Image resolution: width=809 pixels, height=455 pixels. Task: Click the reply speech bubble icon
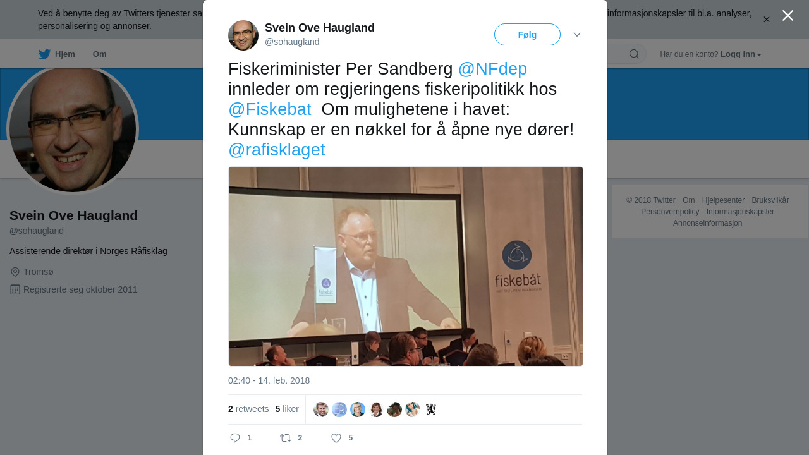pyautogui.click(x=235, y=438)
